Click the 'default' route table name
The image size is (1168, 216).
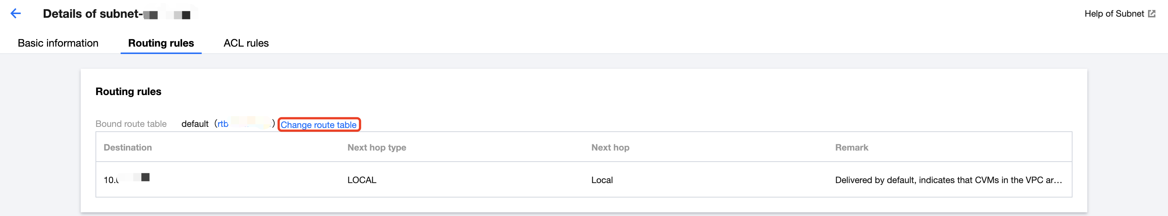pyautogui.click(x=195, y=124)
